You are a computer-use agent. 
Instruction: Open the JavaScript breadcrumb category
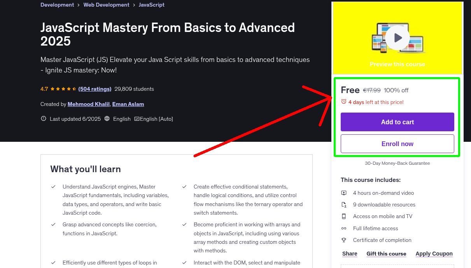[x=152, y=5]
